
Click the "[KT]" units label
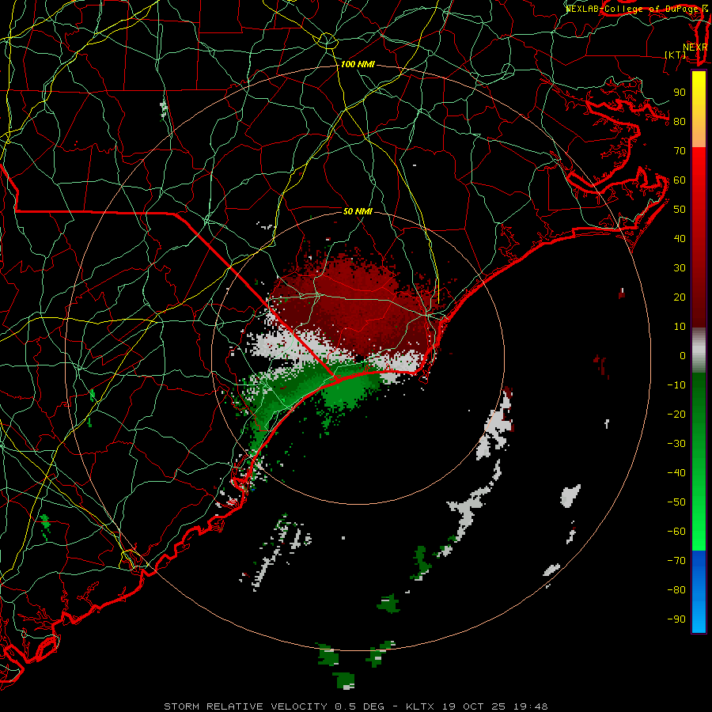tap(676, 55)
